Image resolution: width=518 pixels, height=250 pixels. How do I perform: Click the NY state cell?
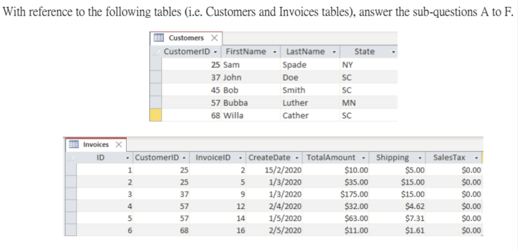pyautogui.click(x=369, y=65)
